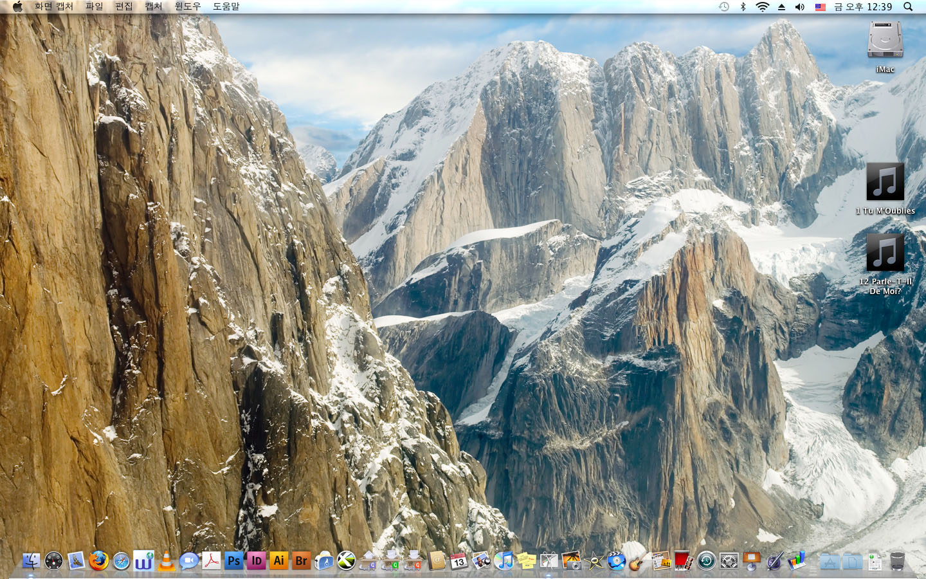Select the iMac hard drive icon
The image size is (926, 579).
click(x=885, y=41)
